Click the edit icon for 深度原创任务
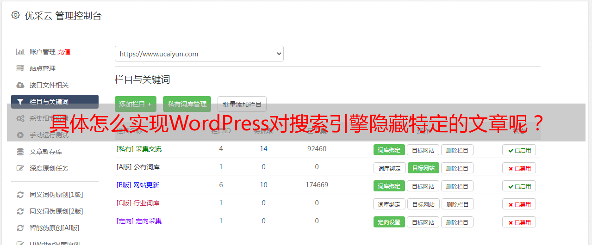This screenshot has height=245, width=592. (x=20, y=168)
